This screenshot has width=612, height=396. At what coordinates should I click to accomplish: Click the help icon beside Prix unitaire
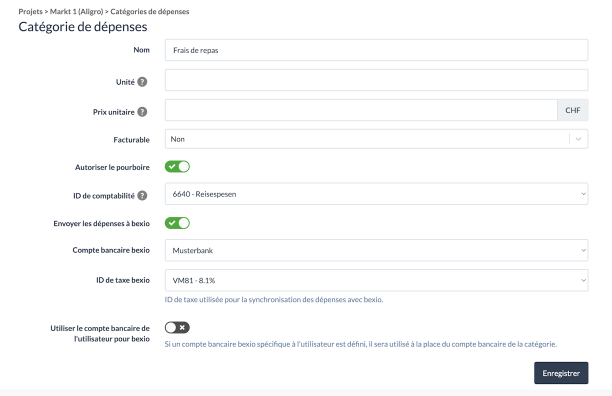coord(142,111)
